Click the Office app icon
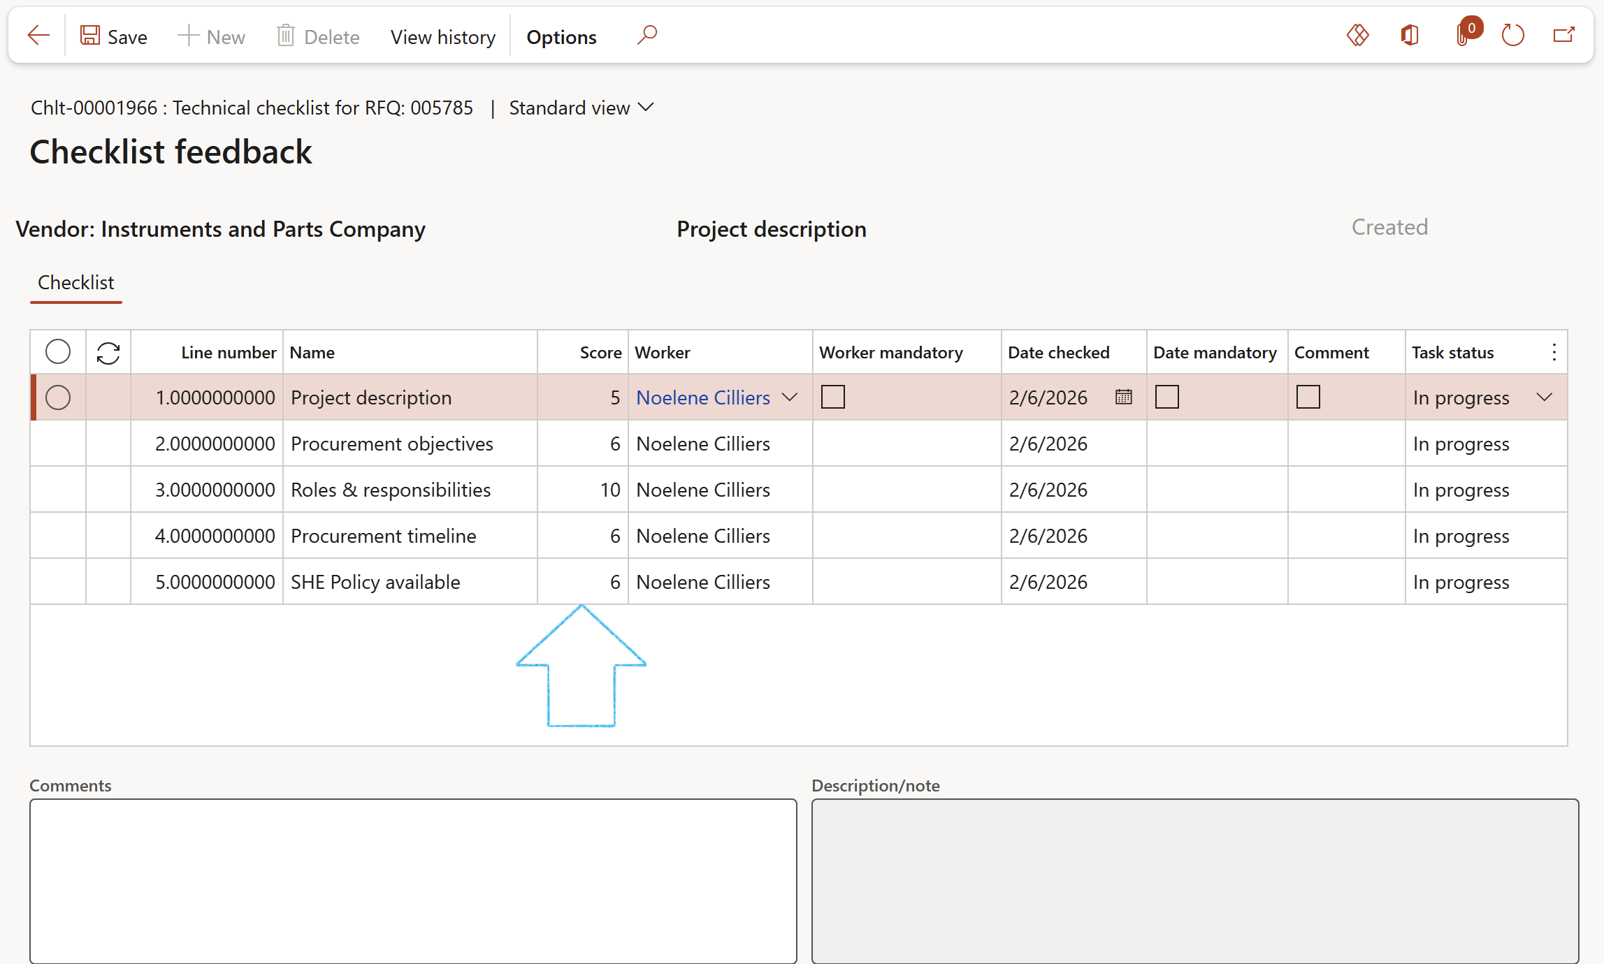 1410,35
